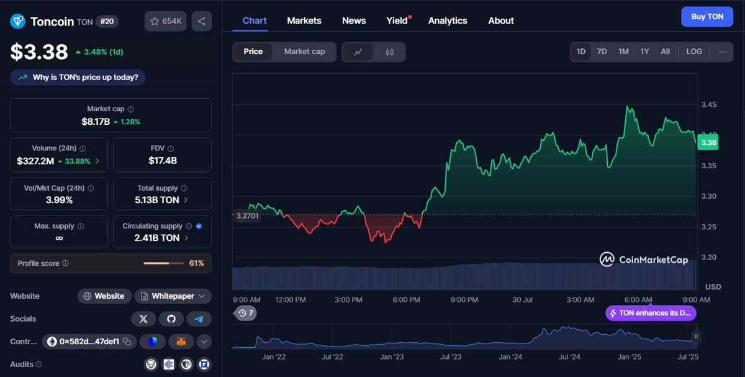Open the third audit provider badge
Viewport: 745px width, 377px height.
186,365
